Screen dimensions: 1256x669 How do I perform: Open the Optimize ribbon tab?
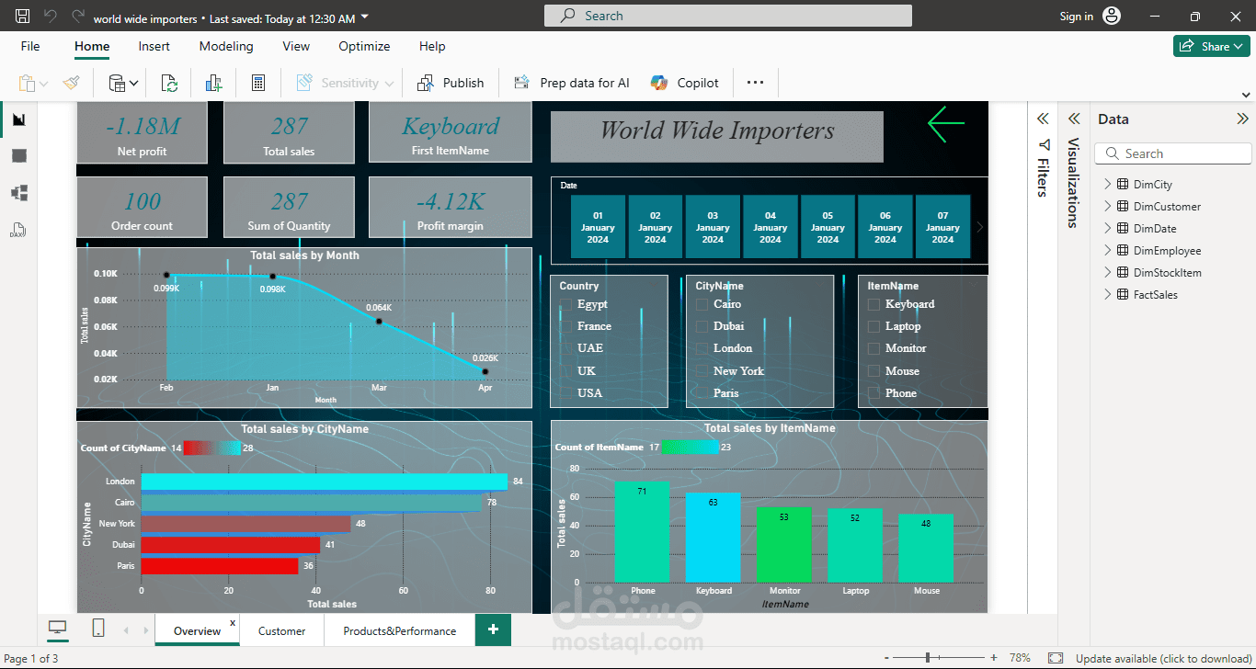364,46
